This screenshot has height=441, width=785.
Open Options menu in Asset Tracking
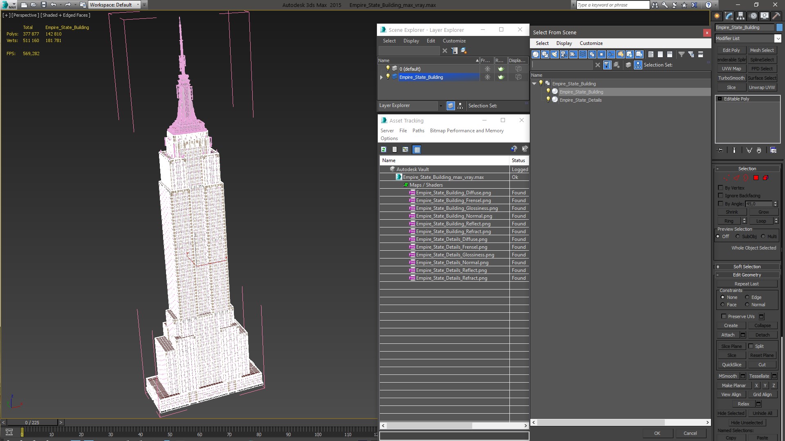pyautogui.click(x=389, y=138)
